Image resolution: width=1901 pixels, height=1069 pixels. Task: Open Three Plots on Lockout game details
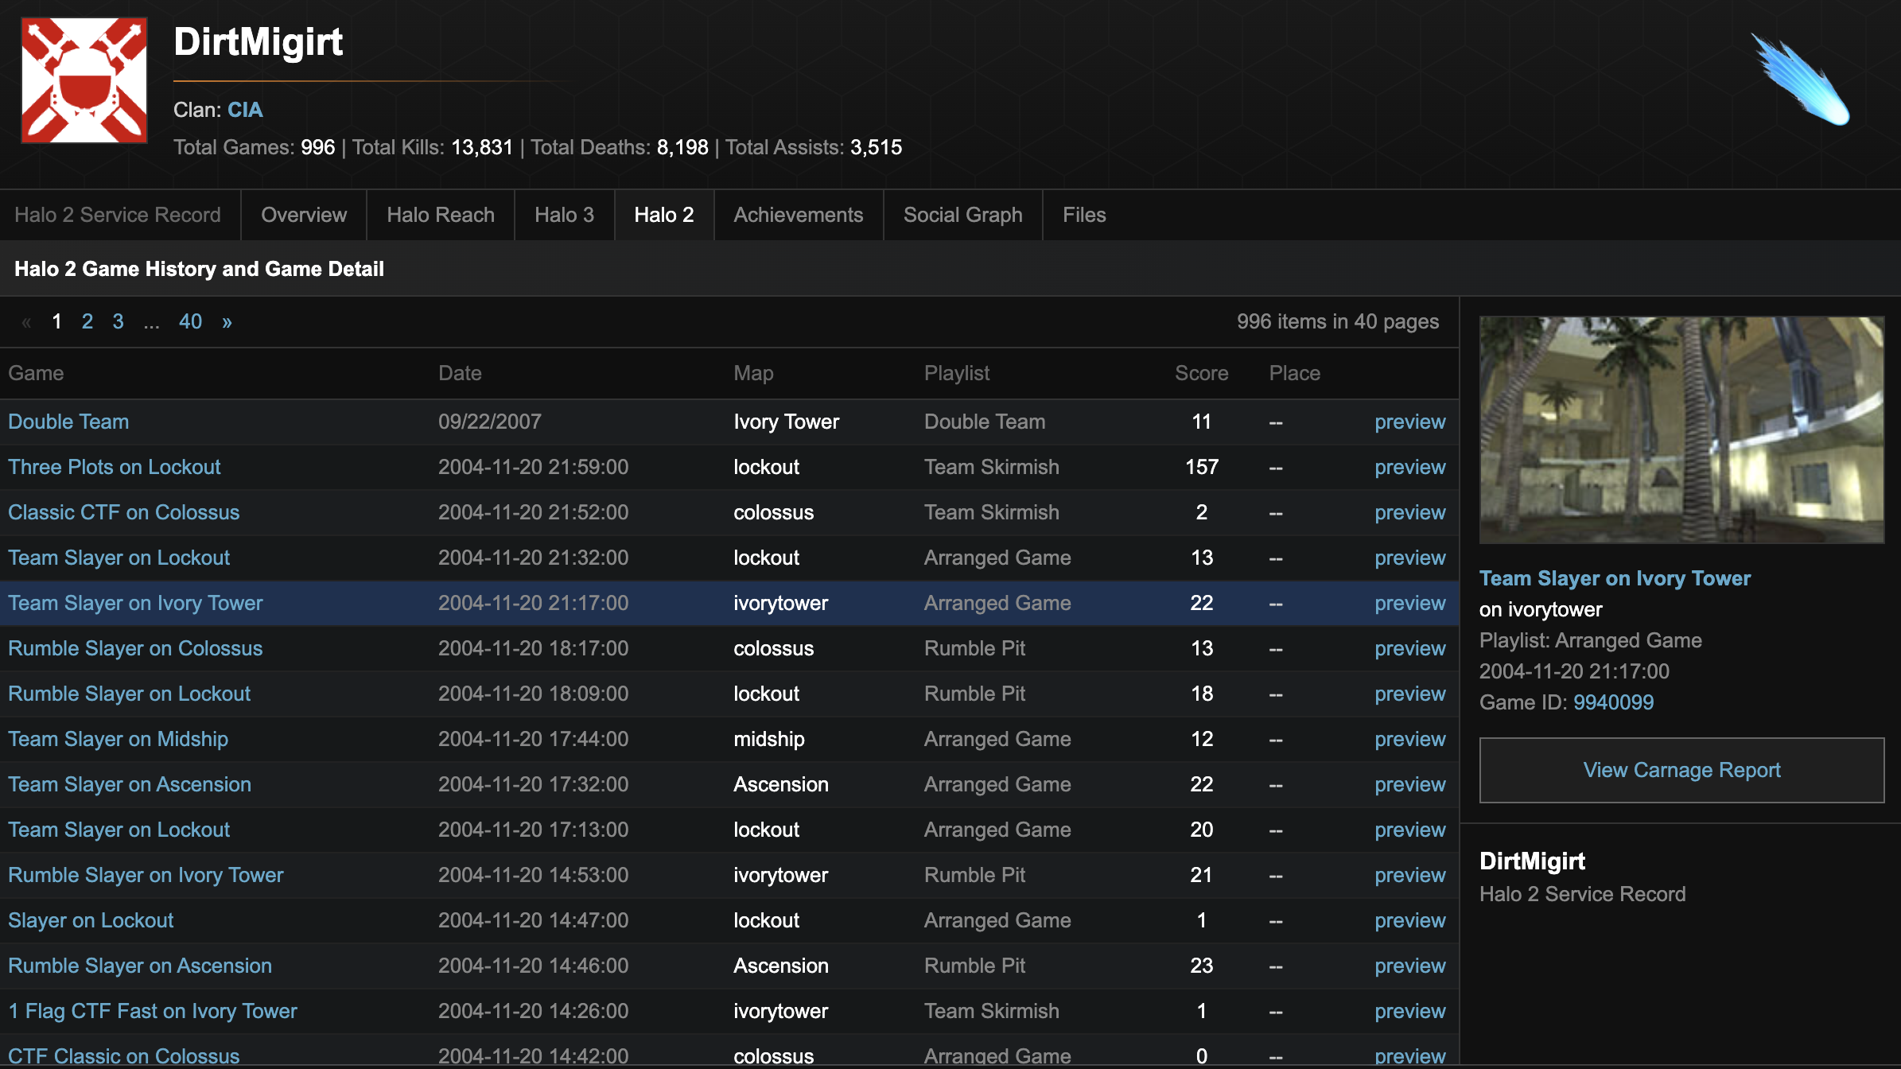pos(114,467)
